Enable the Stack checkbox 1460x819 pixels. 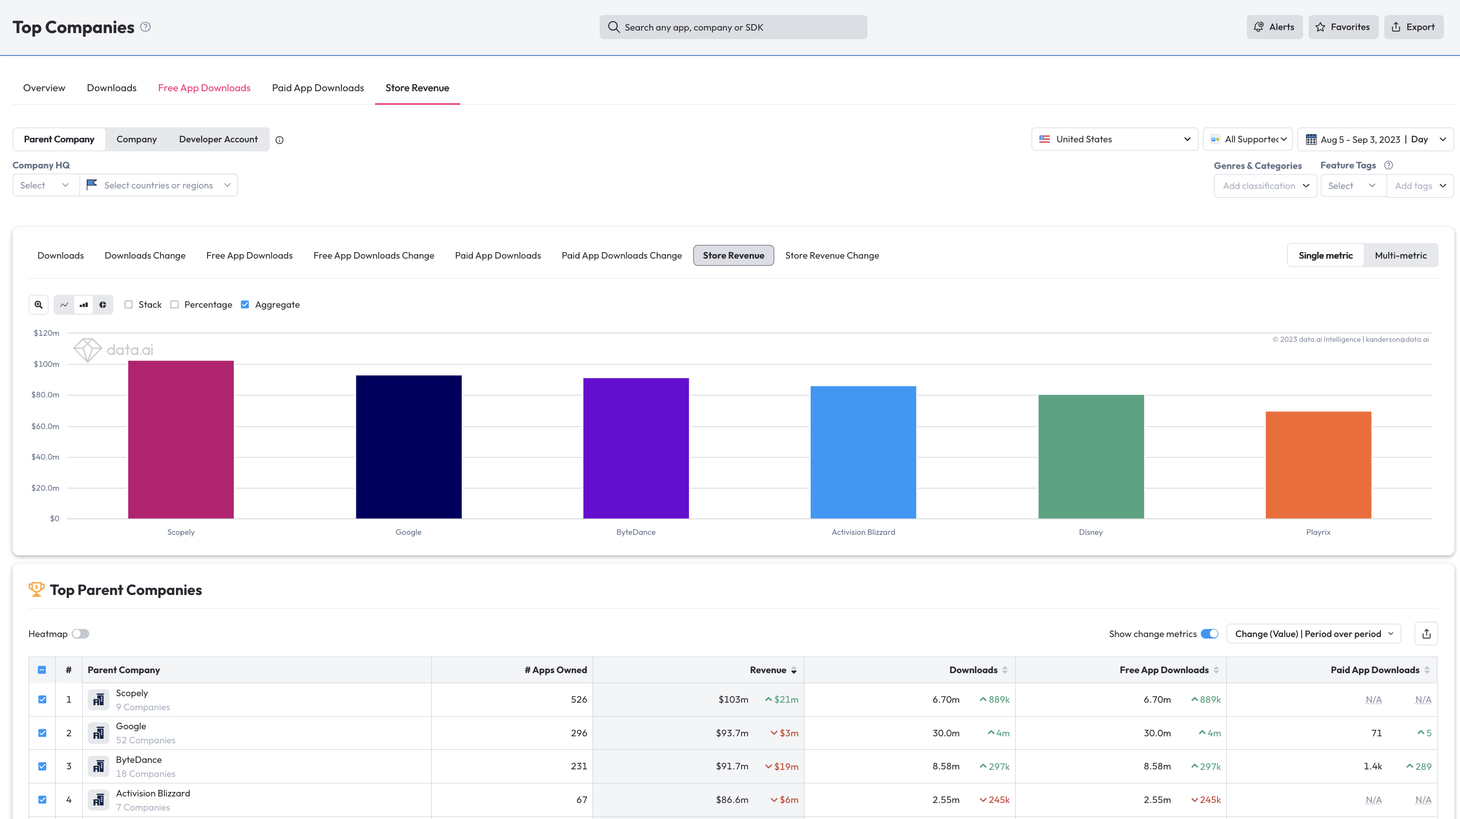[x=129, y=304]
